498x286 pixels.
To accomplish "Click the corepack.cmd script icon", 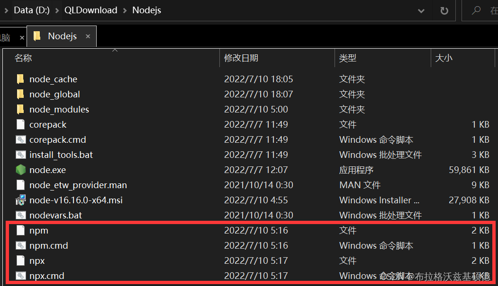I will tap(20, 139).
